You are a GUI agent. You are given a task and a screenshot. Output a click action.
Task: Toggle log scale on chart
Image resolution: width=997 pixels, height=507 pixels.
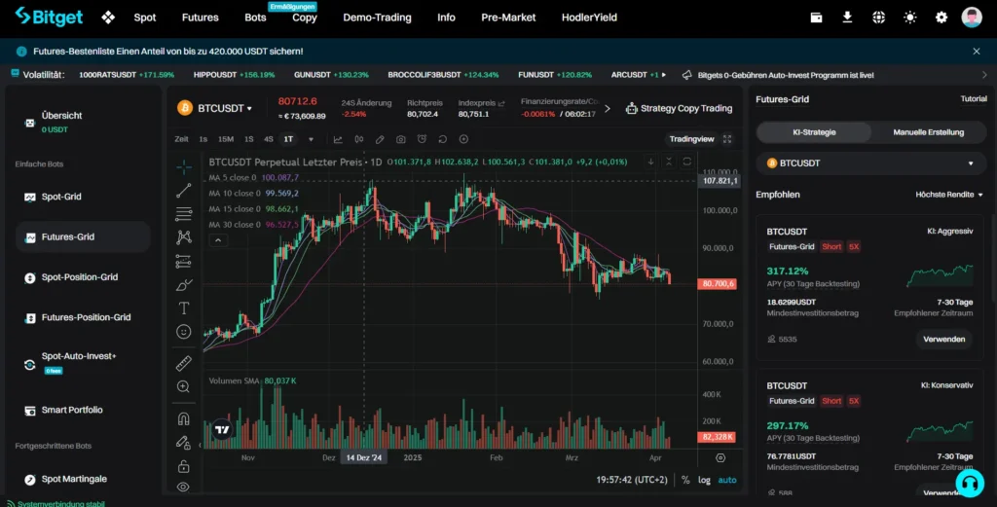(x=704, y=480)
